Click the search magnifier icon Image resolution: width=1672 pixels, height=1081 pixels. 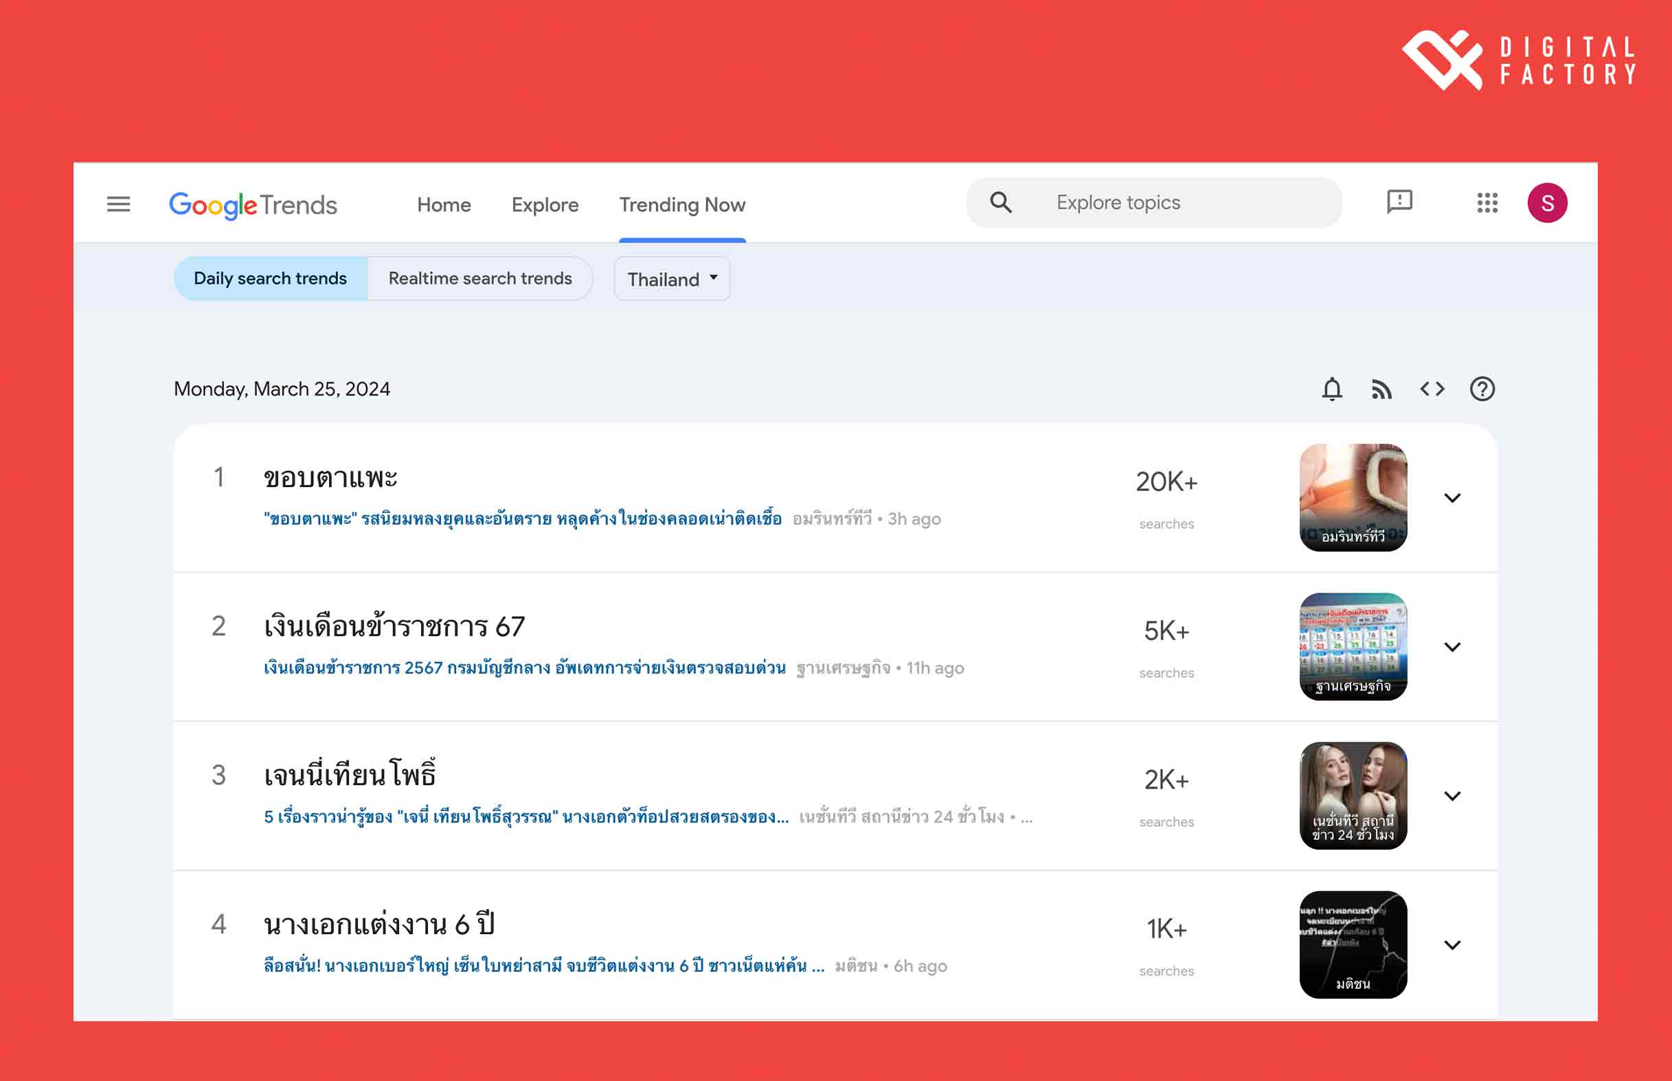(x=1000, y=203)
